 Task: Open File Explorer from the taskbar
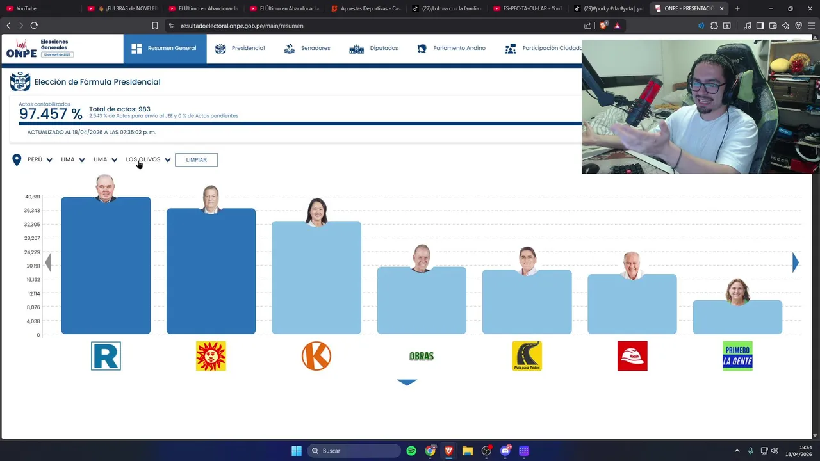[468, 451]
